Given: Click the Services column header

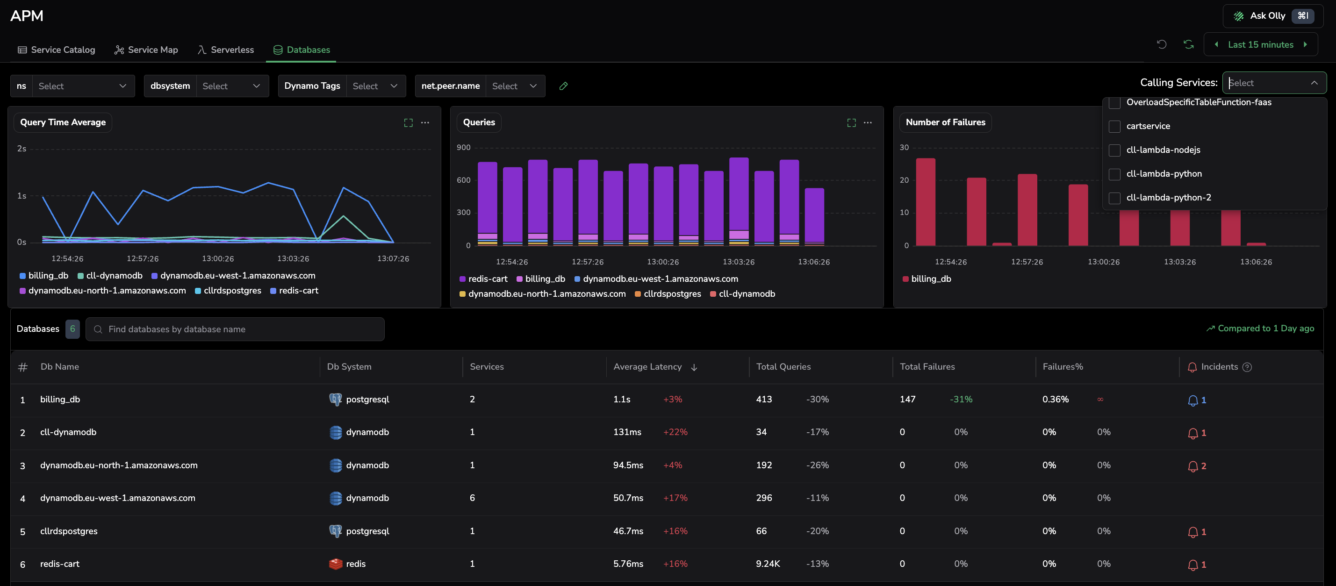Looking at the screenshot, I should pyautogui.click(x=487, y=367).
